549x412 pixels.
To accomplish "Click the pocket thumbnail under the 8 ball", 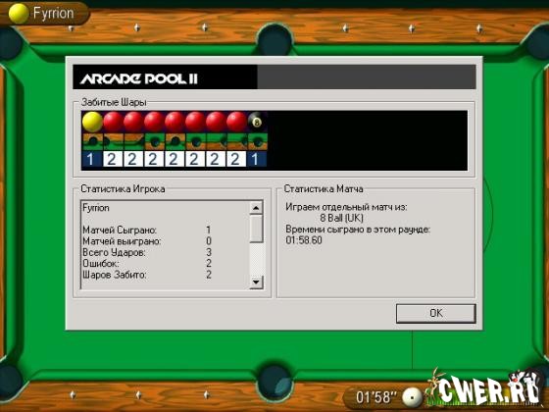I will [257, 141].
